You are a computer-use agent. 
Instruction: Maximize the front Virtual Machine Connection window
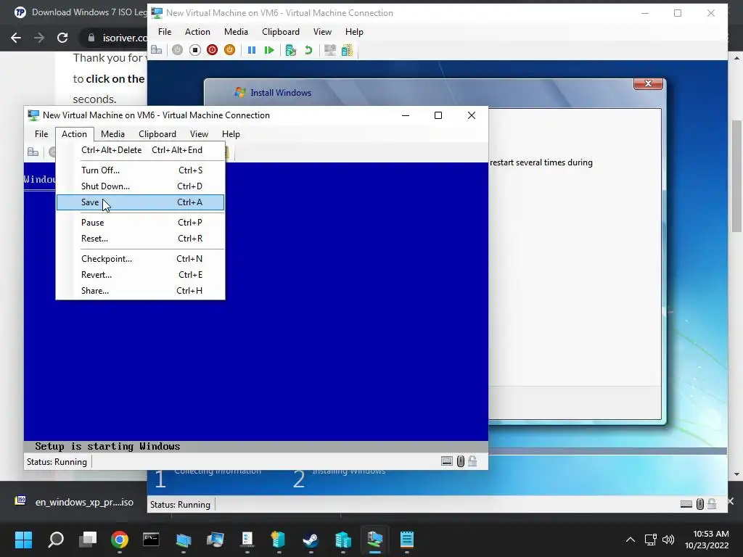tap(438, 115)
